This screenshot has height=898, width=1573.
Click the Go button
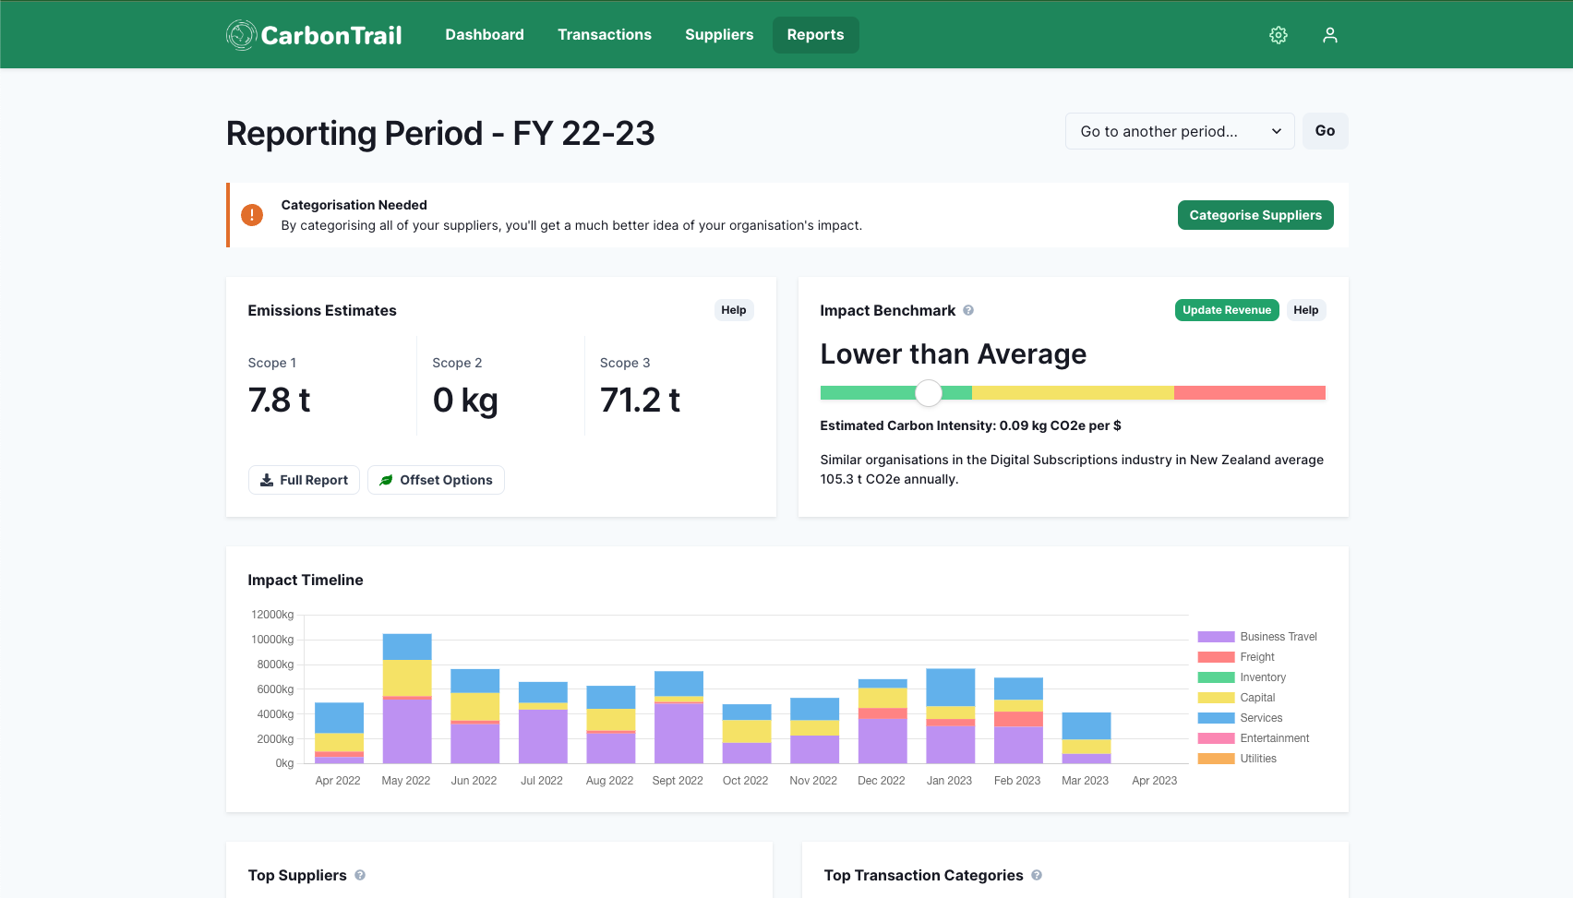click(1325, 131)
